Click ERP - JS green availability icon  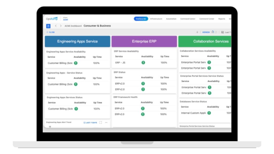pyautogui.click(x=143, y=63)
